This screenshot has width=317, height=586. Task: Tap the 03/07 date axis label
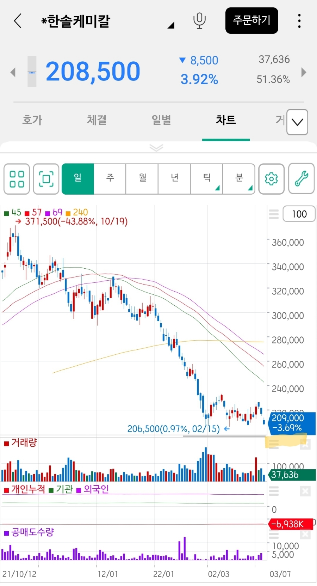click(280, 574)
